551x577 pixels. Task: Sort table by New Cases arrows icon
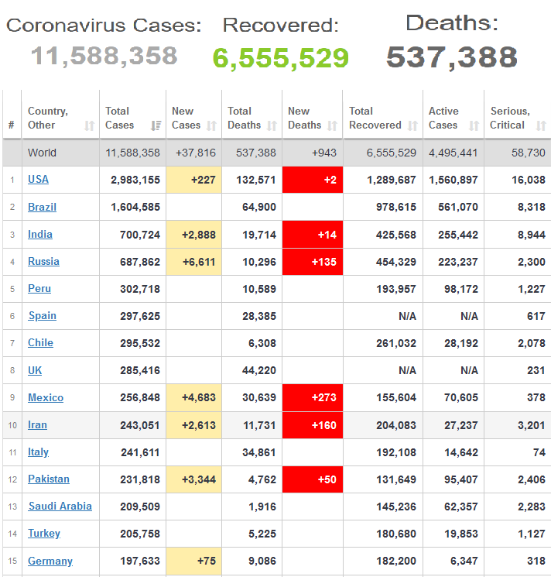pos(211,125)
